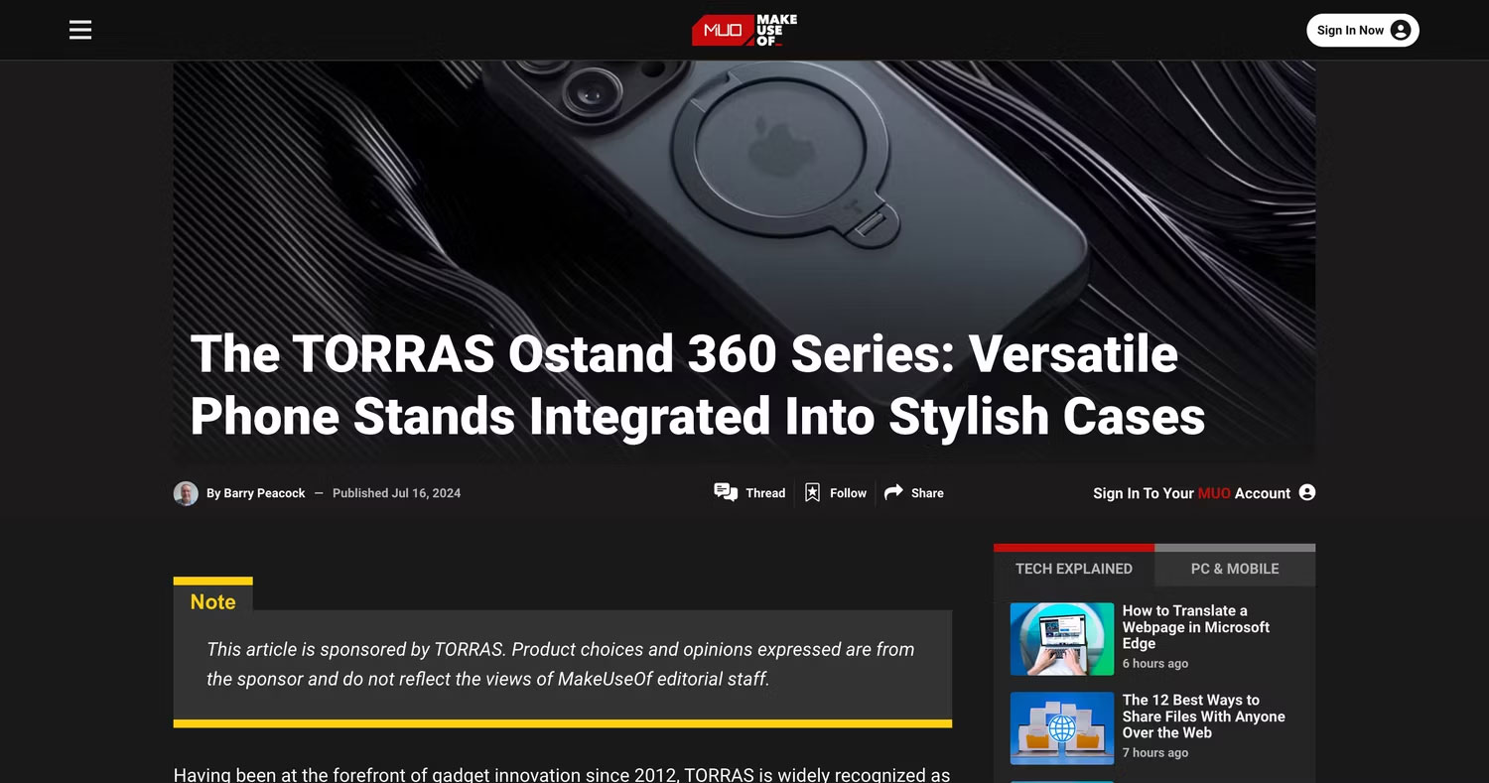Go to the MakeUseOf home logo
The width and height of the screenshot is (1489, 783).
tap(744, 30)
